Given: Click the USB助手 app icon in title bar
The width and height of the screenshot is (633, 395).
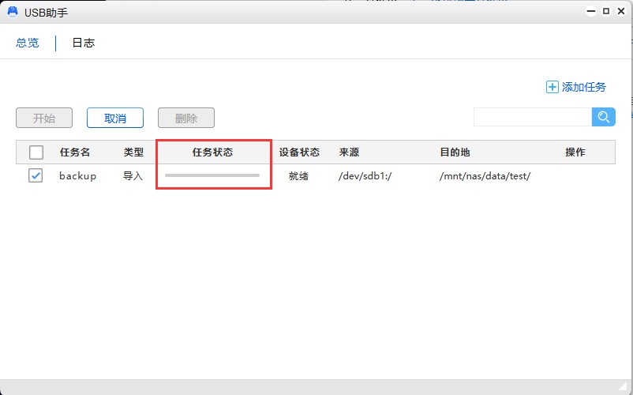Looking at the screenshot, I should point(13,12).
